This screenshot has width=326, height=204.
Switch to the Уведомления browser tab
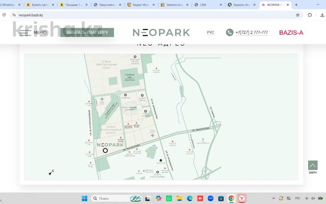coord(107,5)
